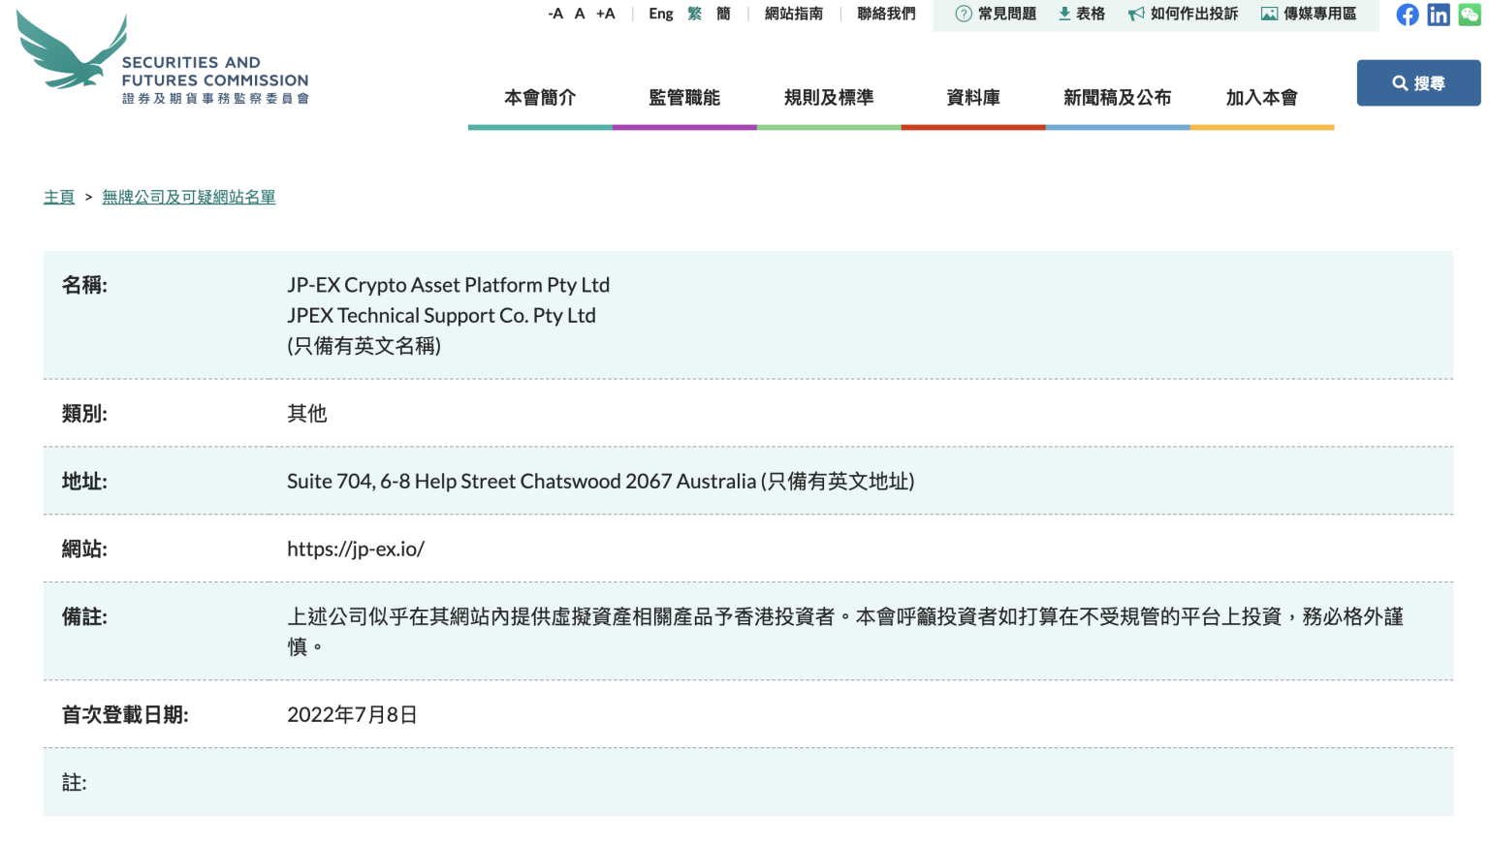Switch language to Eng
The width and height of the screenshot is (1489, 847).
coord(661,14)
